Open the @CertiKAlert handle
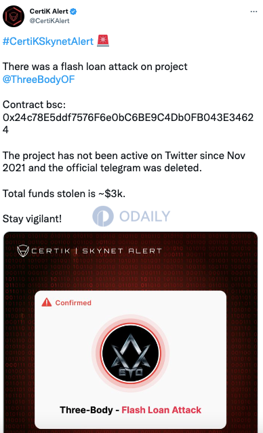Screen dimensions: 263x433 pos(49,20)
